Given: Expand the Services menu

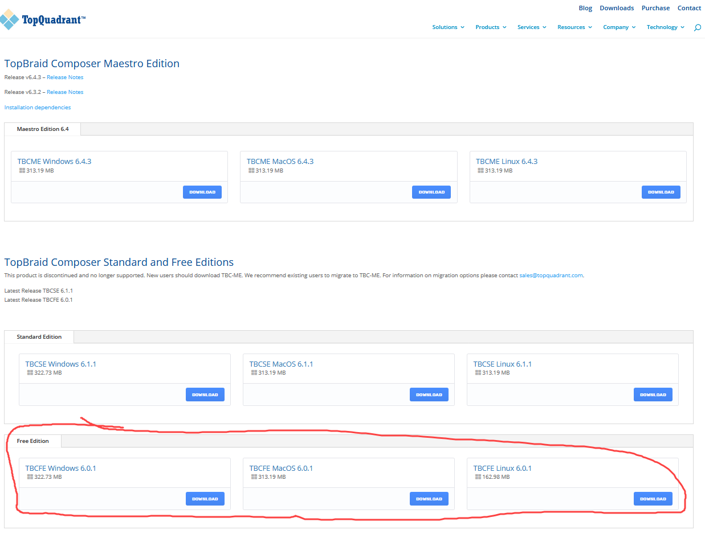Looking at the screenshot, I should click(532, 27).
